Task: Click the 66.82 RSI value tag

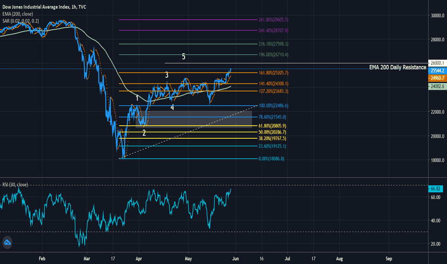Action: [x=435, y=189]
